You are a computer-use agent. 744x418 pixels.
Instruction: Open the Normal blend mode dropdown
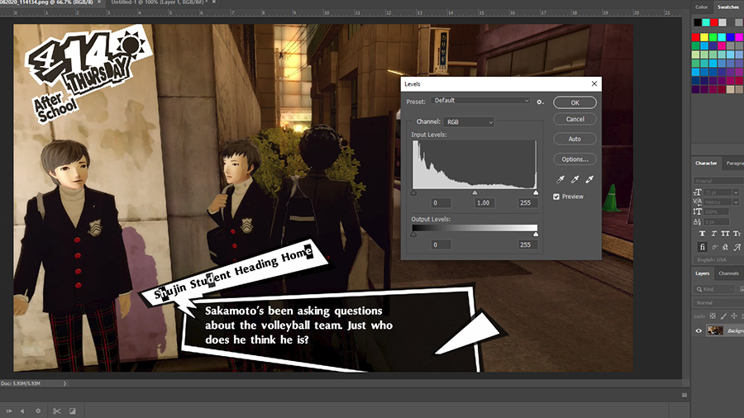coord(718,302)
